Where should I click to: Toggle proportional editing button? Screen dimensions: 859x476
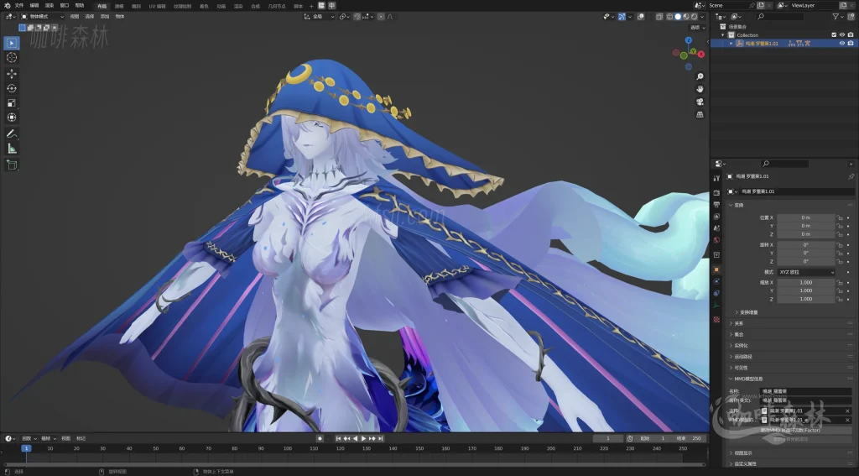point(382,17)
